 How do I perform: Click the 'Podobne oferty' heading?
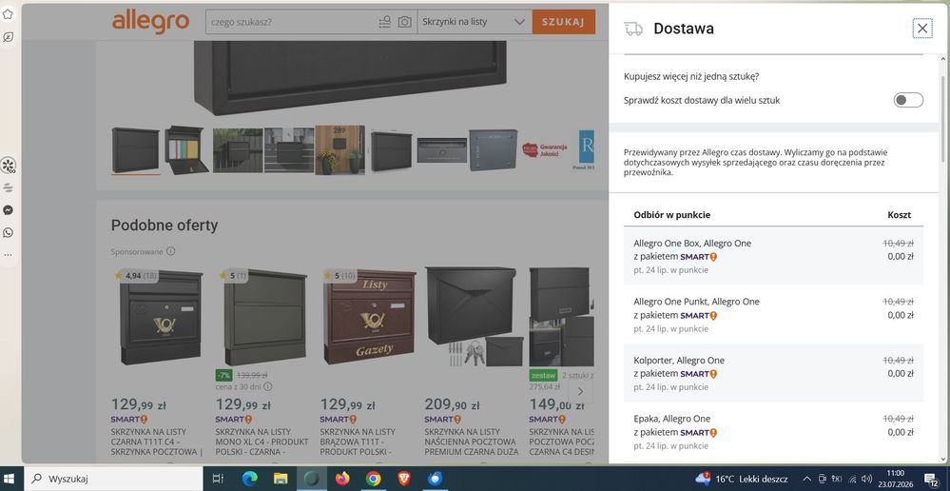coord(165,225)
